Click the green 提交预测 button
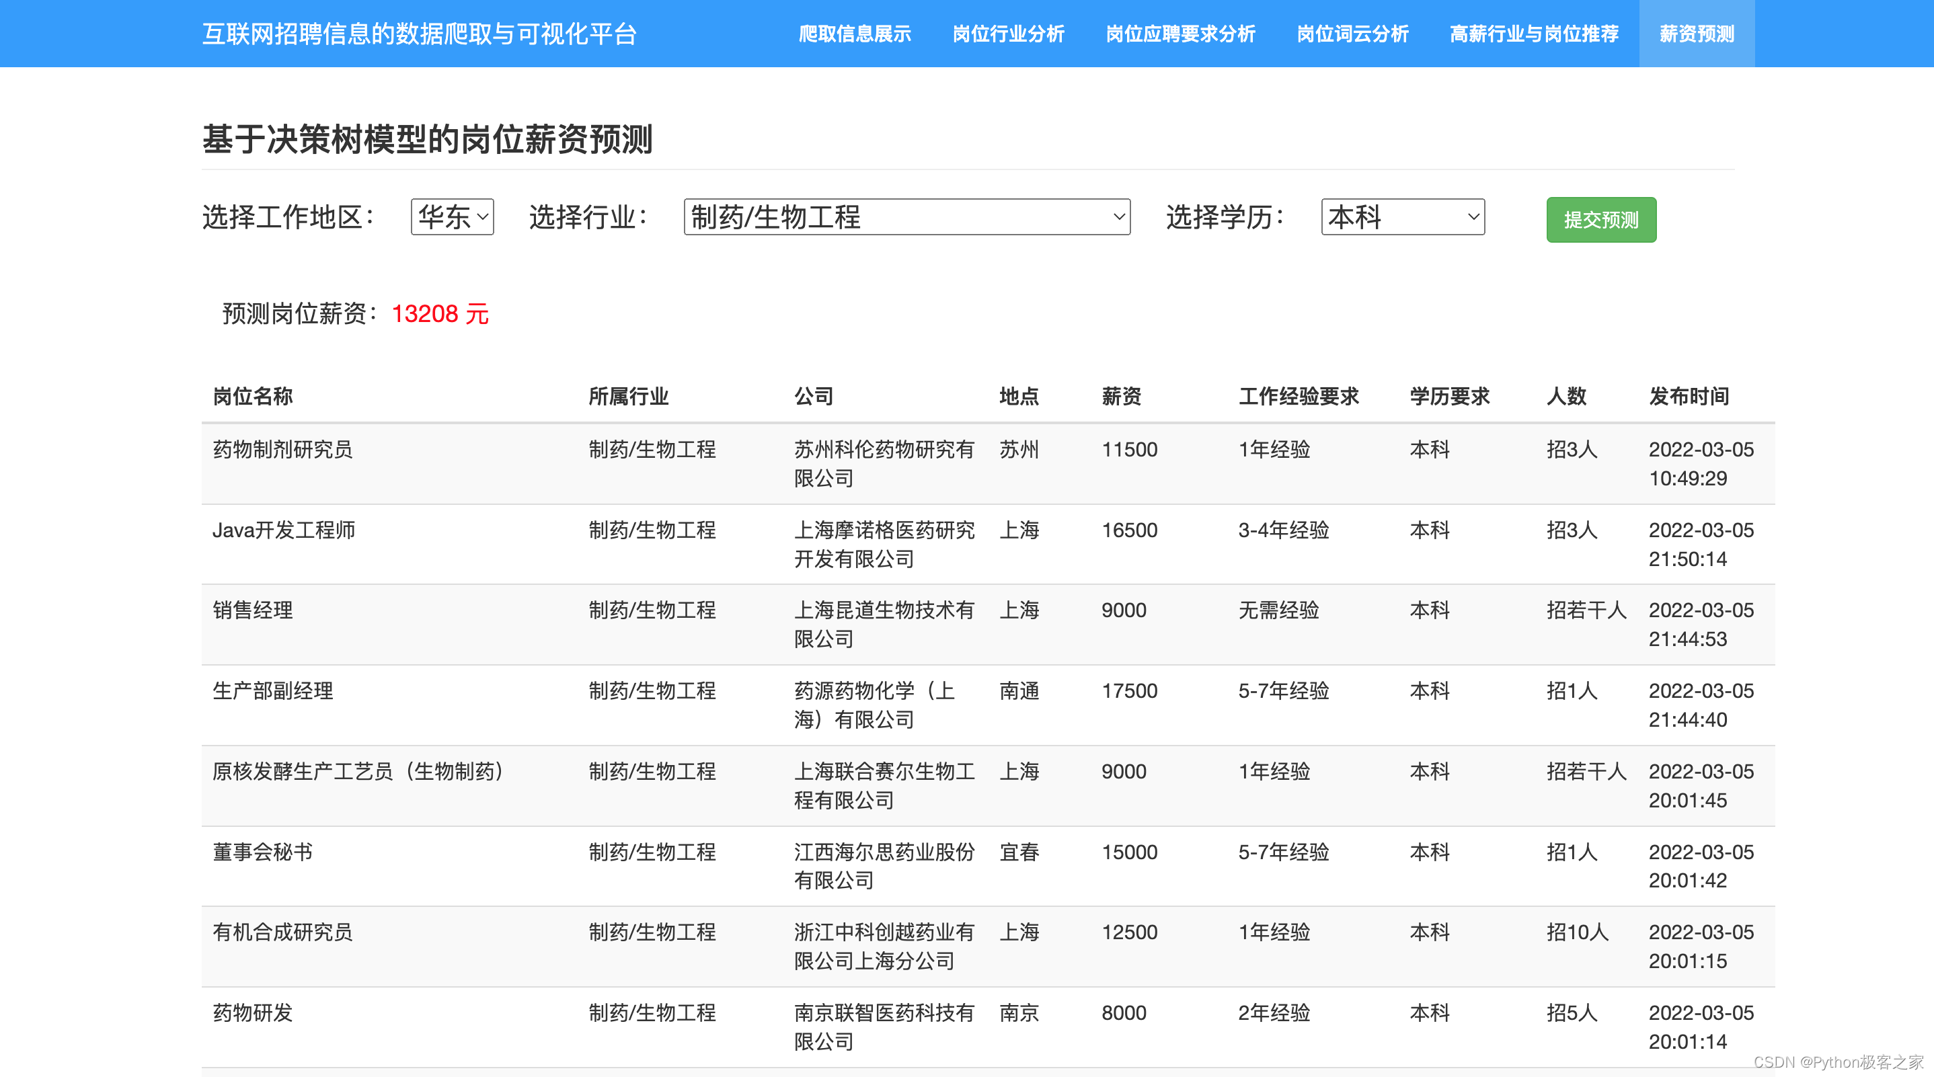 coord(1600,220)
